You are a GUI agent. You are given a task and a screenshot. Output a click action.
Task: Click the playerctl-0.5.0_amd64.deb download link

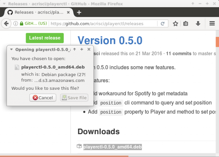coord(113,147)
